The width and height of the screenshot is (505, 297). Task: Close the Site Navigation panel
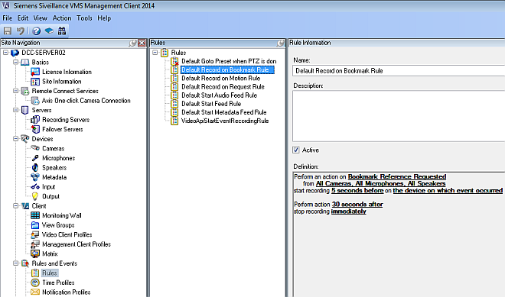pos(142,43)
